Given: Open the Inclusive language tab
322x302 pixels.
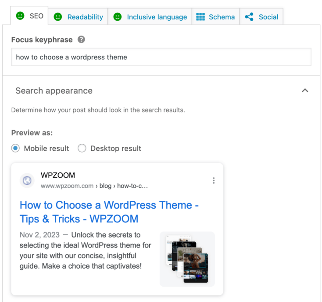Looking at the screenshot, I should pyautogui.click(x=150, y=17).
